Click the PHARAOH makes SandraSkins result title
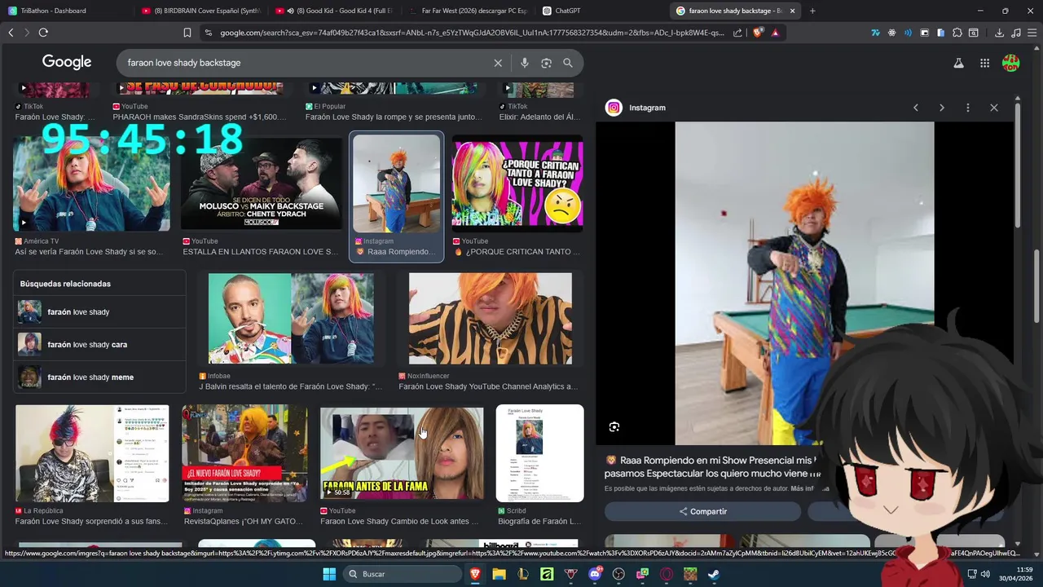The width and height of the screenshot is (1043, 587). coord(200,117)
